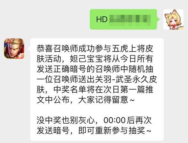Select the green sent message bubble
Screen dimensions: 188x143
123,19
